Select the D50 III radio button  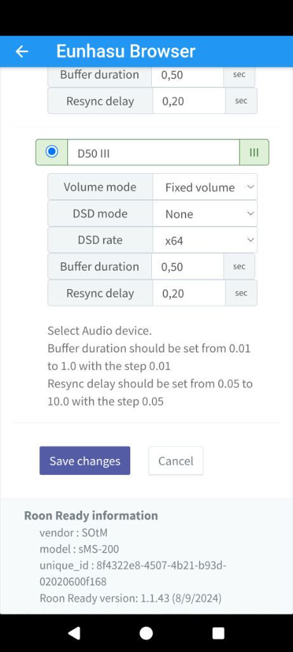pos(52,152)
